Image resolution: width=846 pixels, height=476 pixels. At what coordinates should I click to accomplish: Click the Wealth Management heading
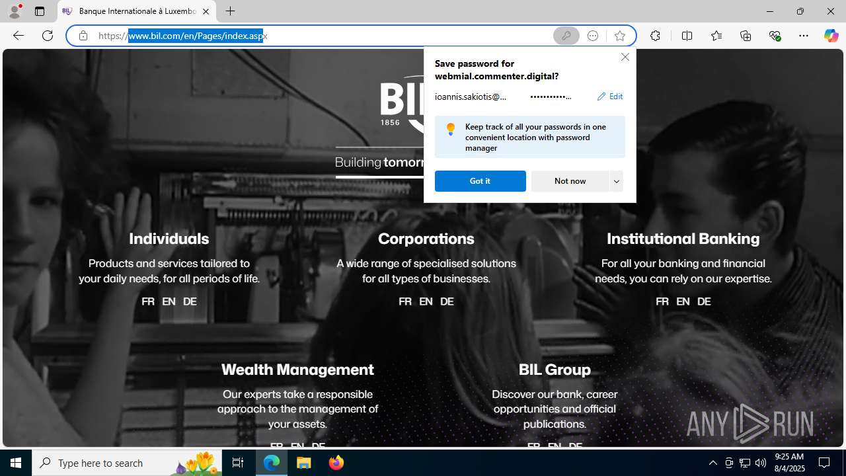click(x=297, y=370)
